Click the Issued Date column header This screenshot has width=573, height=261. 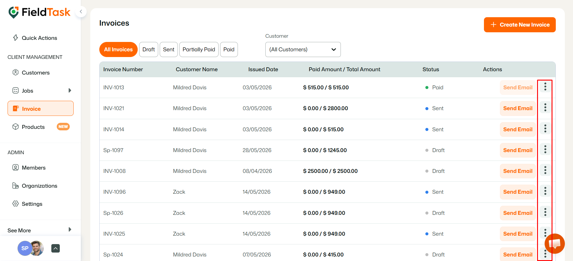pyautogui.click(x=263, y=69)
